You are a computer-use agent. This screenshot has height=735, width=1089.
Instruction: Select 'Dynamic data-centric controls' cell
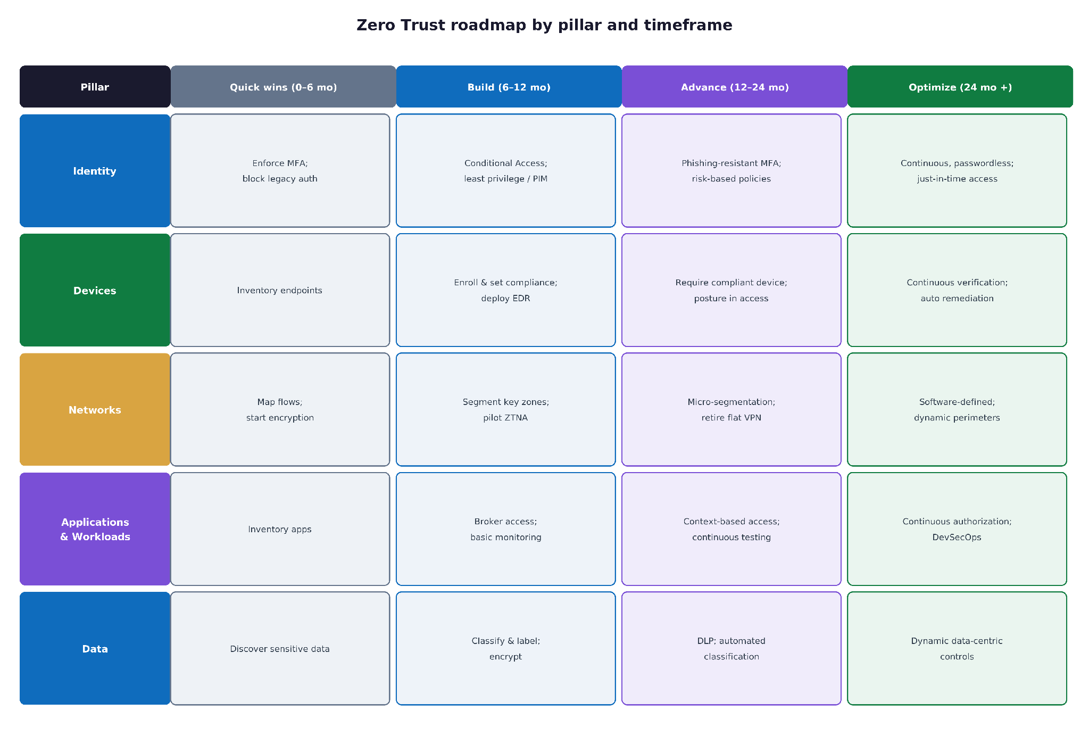coord(957,649)
